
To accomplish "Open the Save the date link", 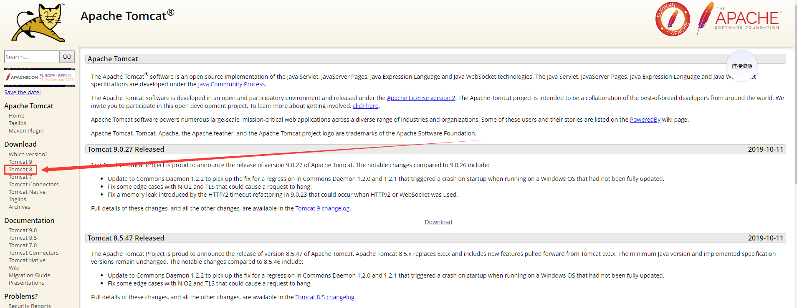I will (23, 92).
